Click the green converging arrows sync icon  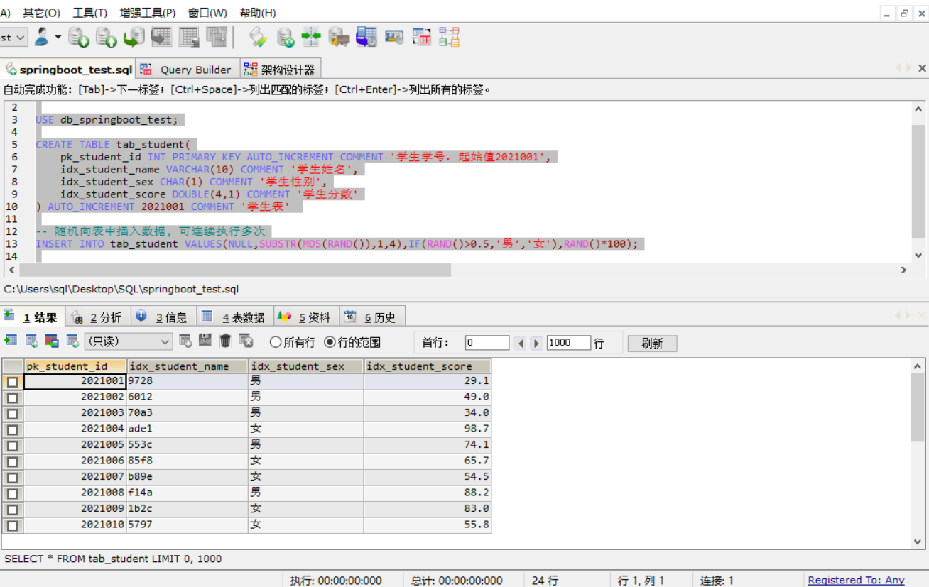coord(311,37)
